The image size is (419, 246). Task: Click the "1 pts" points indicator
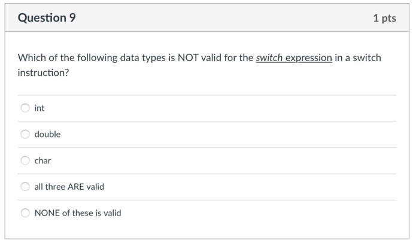click(x=384, y=18)
